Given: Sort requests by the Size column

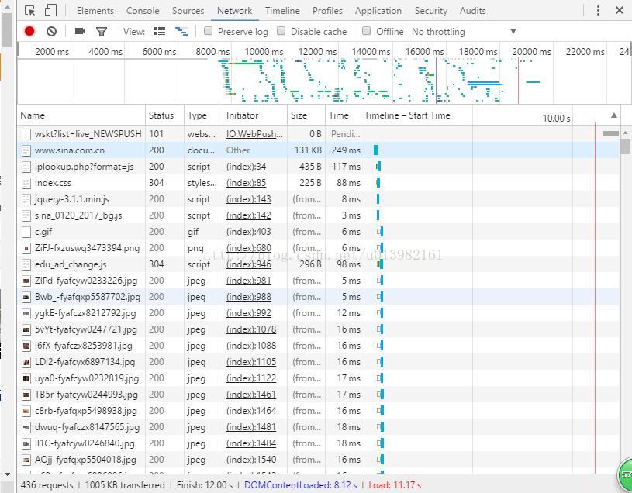Looking at the screenshot, I should [x=306, y=115].
